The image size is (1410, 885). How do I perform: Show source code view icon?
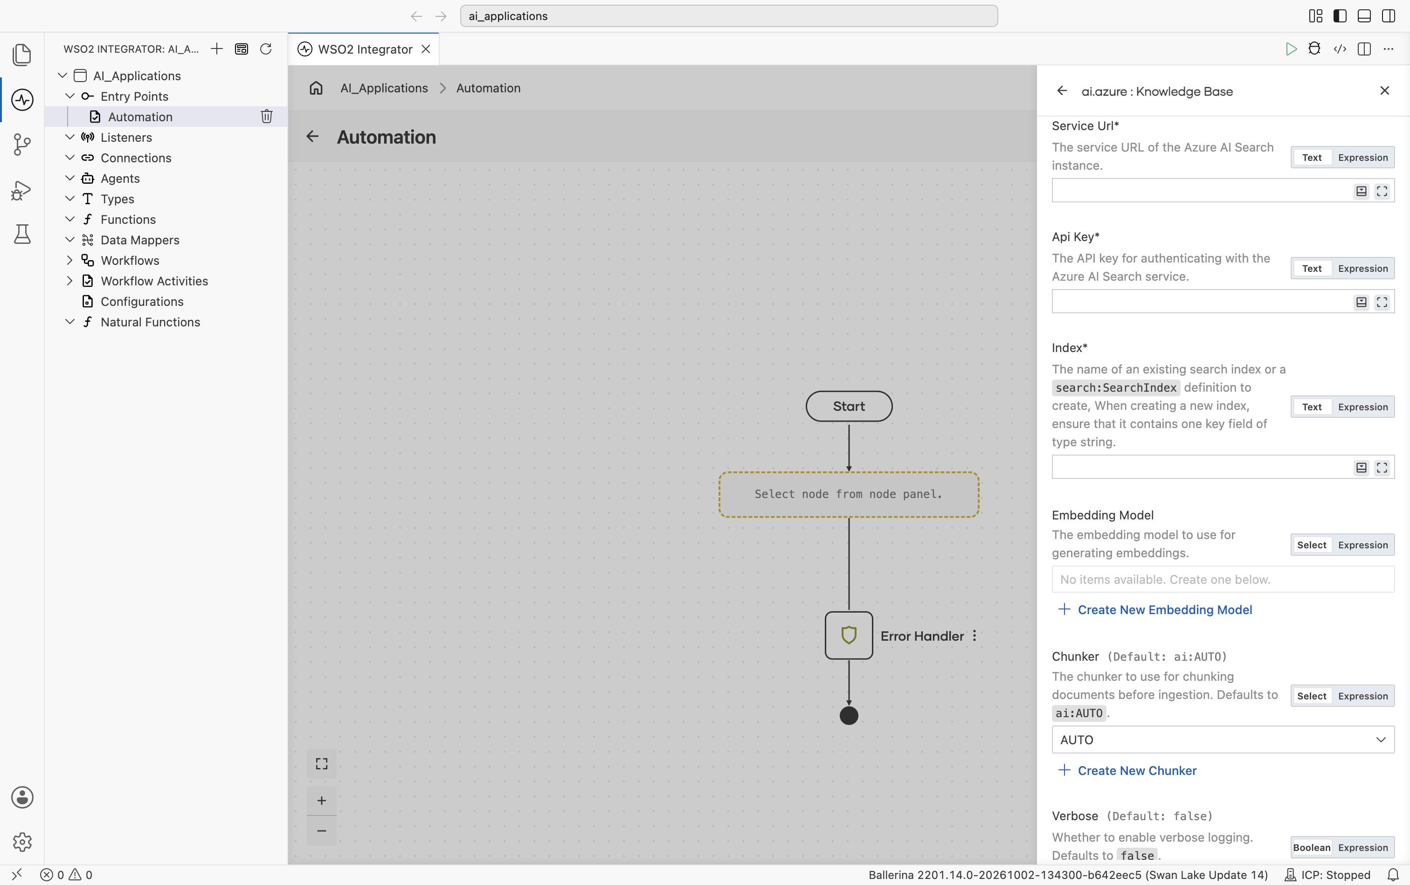(x=1340, y=49)
